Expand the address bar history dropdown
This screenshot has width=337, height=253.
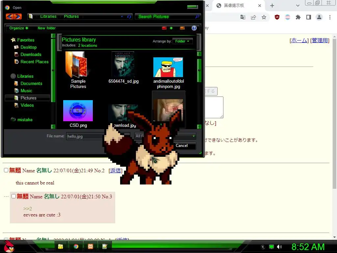pos(122,16)
